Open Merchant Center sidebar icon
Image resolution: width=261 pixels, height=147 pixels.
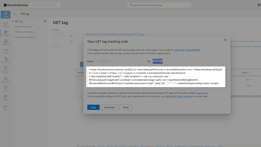(6, 69)
